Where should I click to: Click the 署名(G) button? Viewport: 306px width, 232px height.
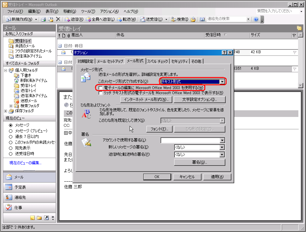200,162
